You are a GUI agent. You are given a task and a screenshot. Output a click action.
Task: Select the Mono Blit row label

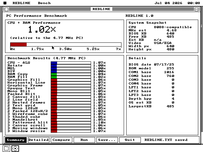(19, 91)
